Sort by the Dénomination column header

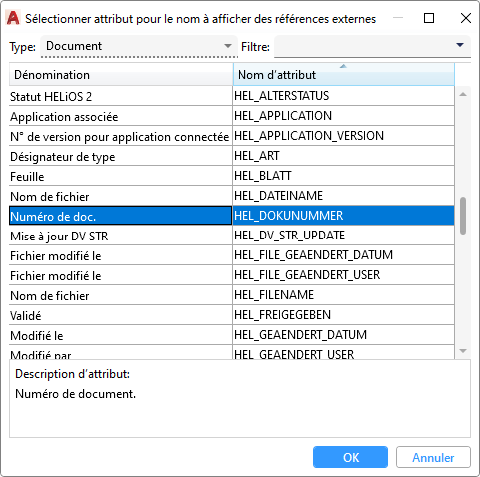pos(121,75)
